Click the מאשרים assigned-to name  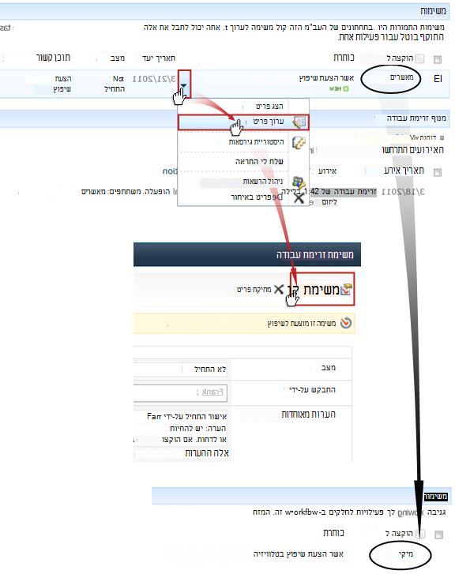401,77
